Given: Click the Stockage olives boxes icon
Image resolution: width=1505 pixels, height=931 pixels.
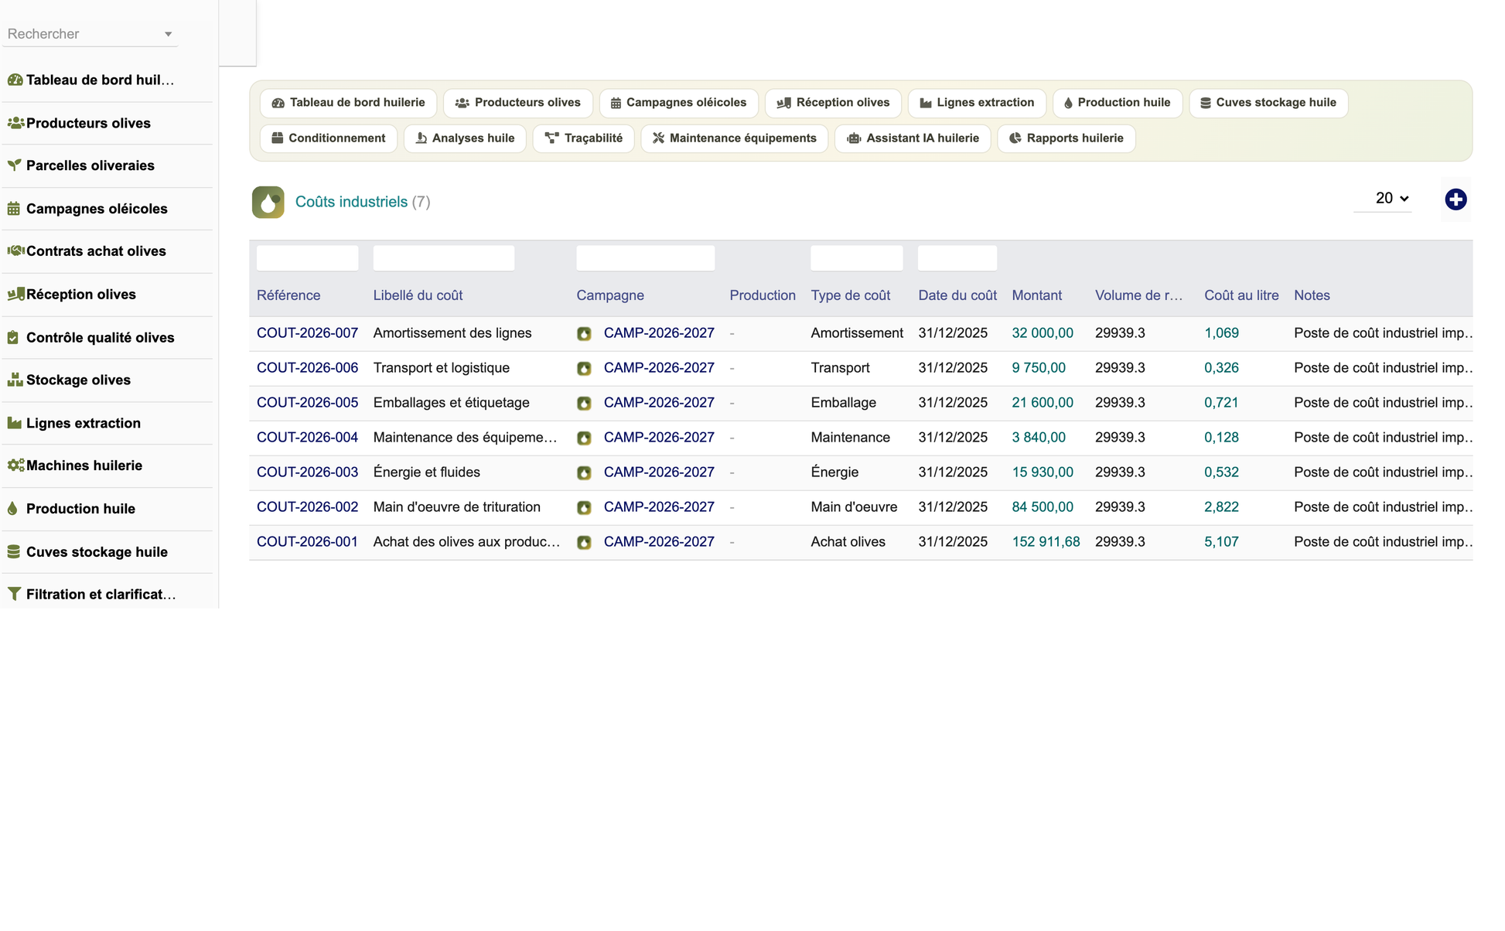Looking at the screenshot, I should (x=15, y=380).
